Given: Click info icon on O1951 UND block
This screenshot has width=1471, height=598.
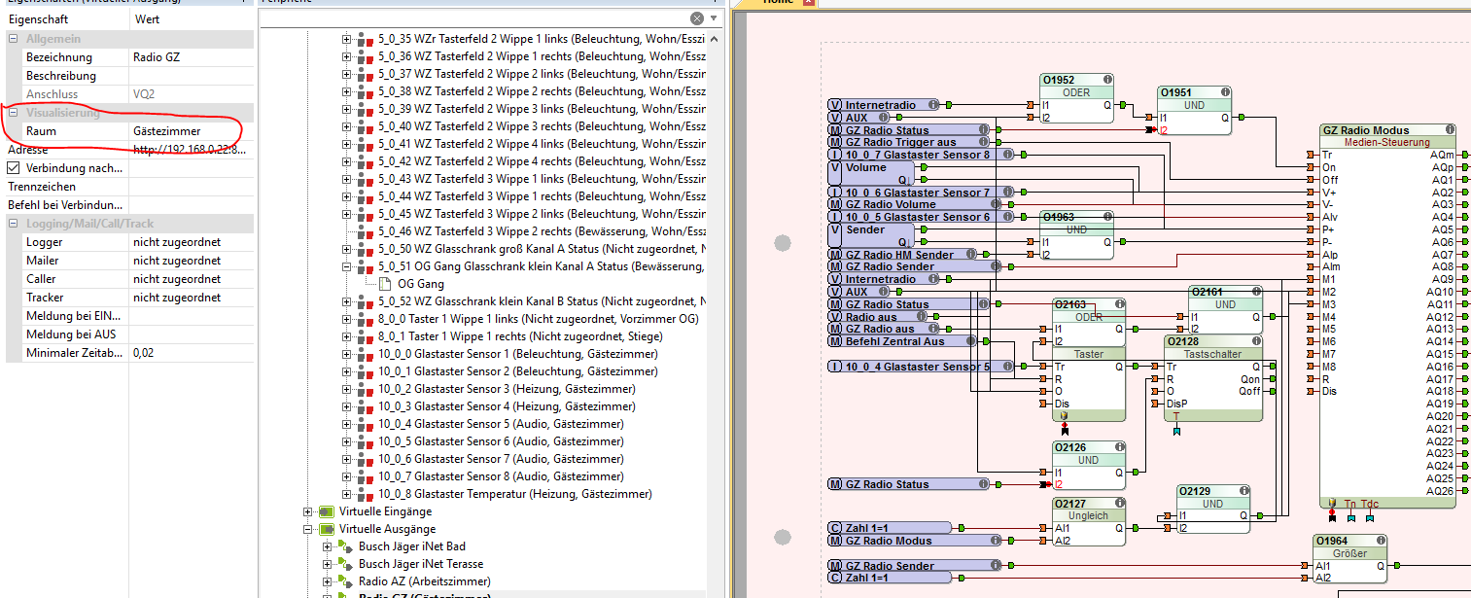Looking at the screenshot, I should pos(1225,92).
